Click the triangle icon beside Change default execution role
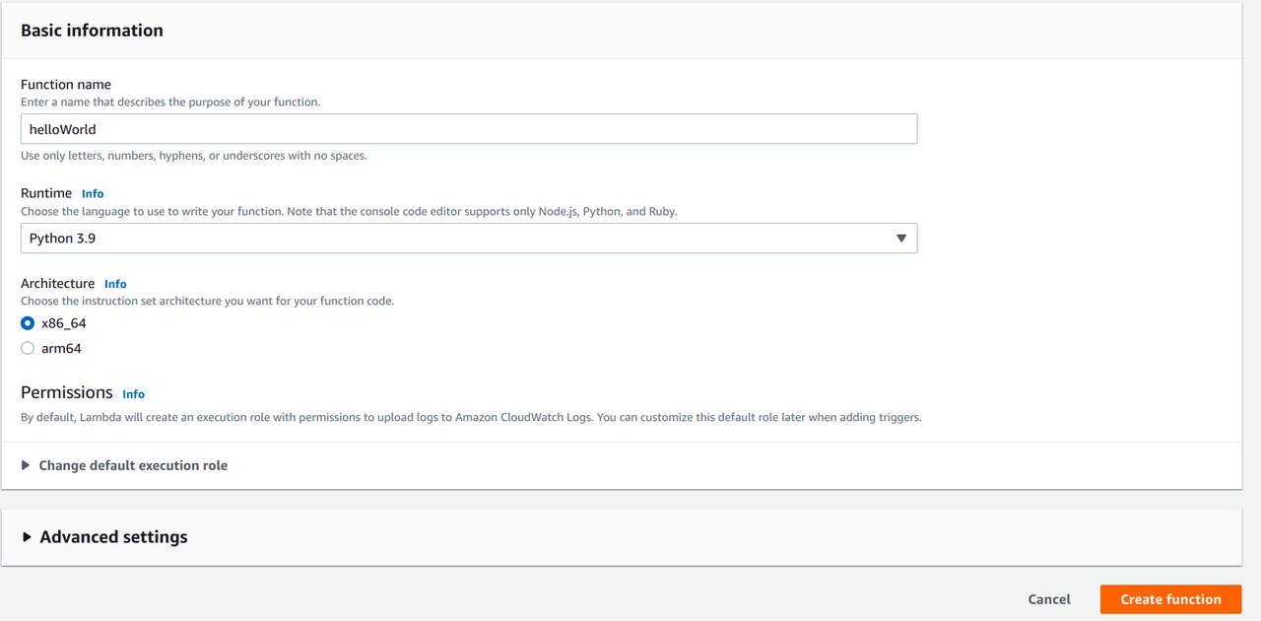The width and height of the screenshot is (1261, 621). point(26,465)
